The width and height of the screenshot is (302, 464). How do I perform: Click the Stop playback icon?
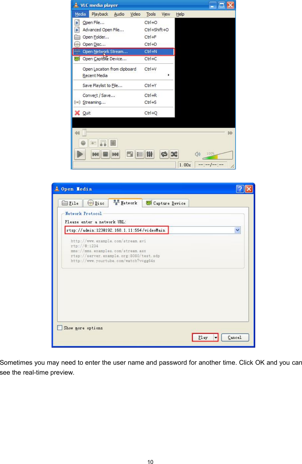pyautogui.click(x=106, y=154)
